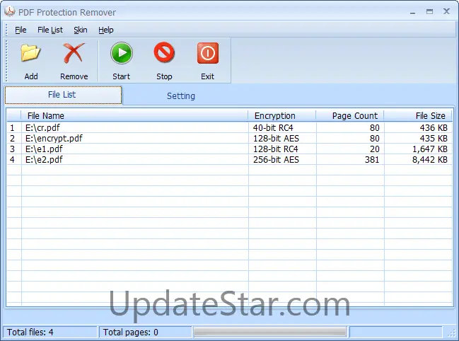Switch to the Setting tab
459x341 pixels.
pyautogui.click(x=181, y=96)
